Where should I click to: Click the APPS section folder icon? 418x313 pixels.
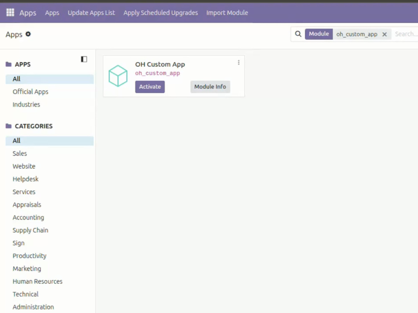pos(8,64)
